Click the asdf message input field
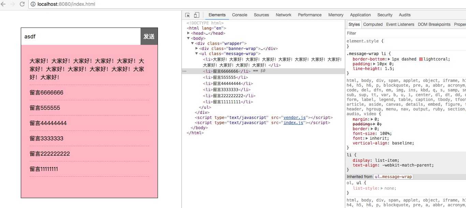The width and height of the screenshot is (466, 208). click(x=81, y=36)
